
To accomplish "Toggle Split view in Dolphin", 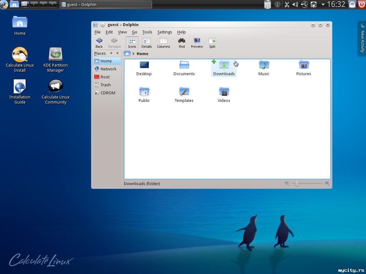I will [212, 43].
